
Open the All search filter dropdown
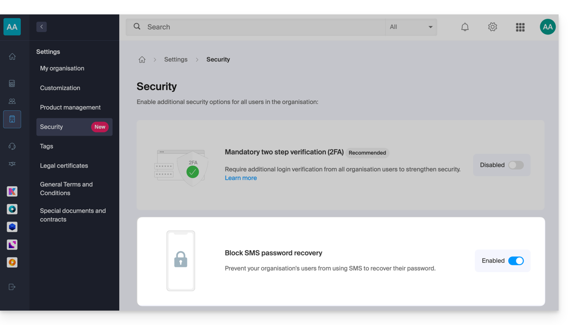pos(411,27)
